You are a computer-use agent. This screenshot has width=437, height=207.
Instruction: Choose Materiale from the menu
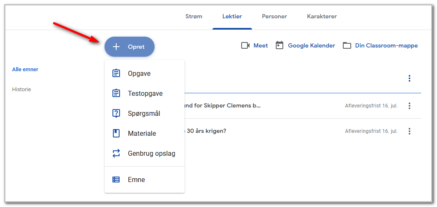145,133
